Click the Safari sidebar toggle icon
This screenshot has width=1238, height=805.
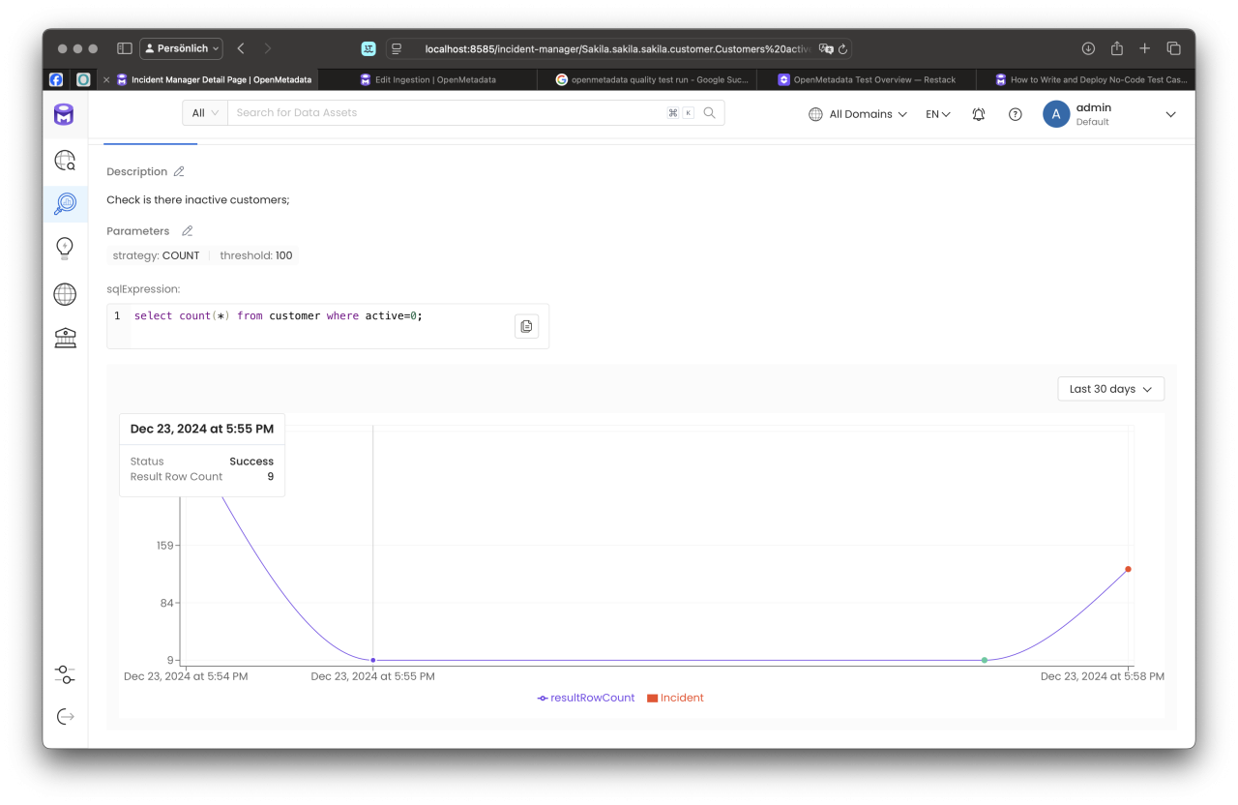click(125, 48)
